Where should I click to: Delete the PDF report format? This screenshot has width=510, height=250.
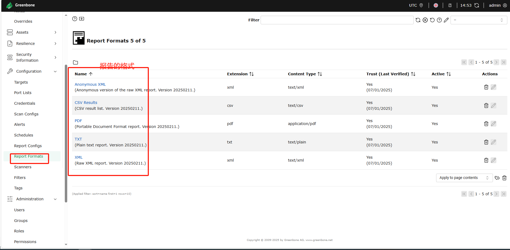click(x=486, y=124)
